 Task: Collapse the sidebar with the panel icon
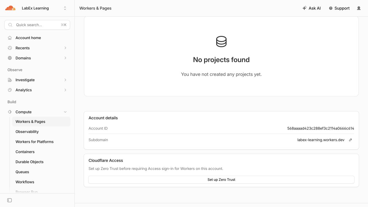coord(9,200)
